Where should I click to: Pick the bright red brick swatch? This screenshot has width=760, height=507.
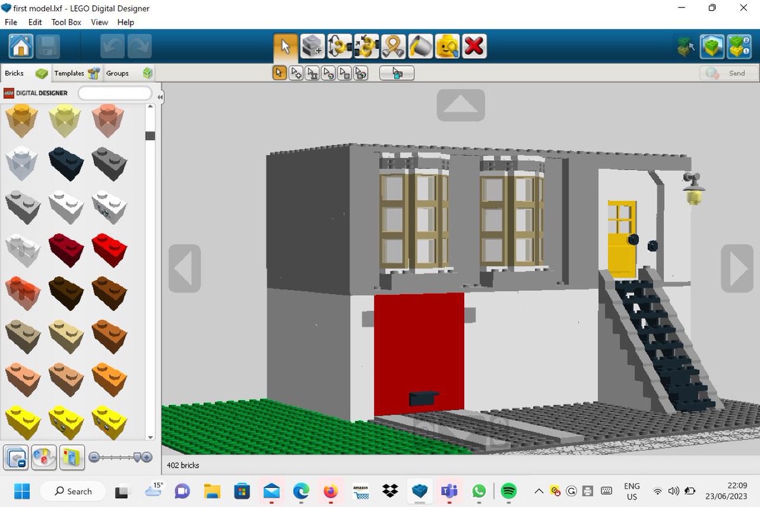[109, 249]
